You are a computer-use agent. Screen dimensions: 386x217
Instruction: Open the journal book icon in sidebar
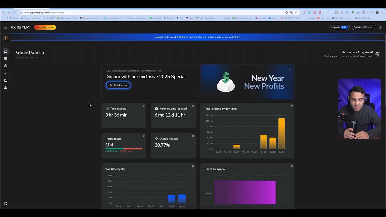(6, 80)
